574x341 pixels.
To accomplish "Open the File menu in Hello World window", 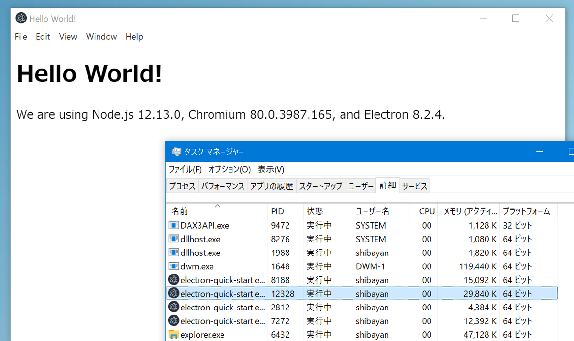I will [x=21, y=37].
